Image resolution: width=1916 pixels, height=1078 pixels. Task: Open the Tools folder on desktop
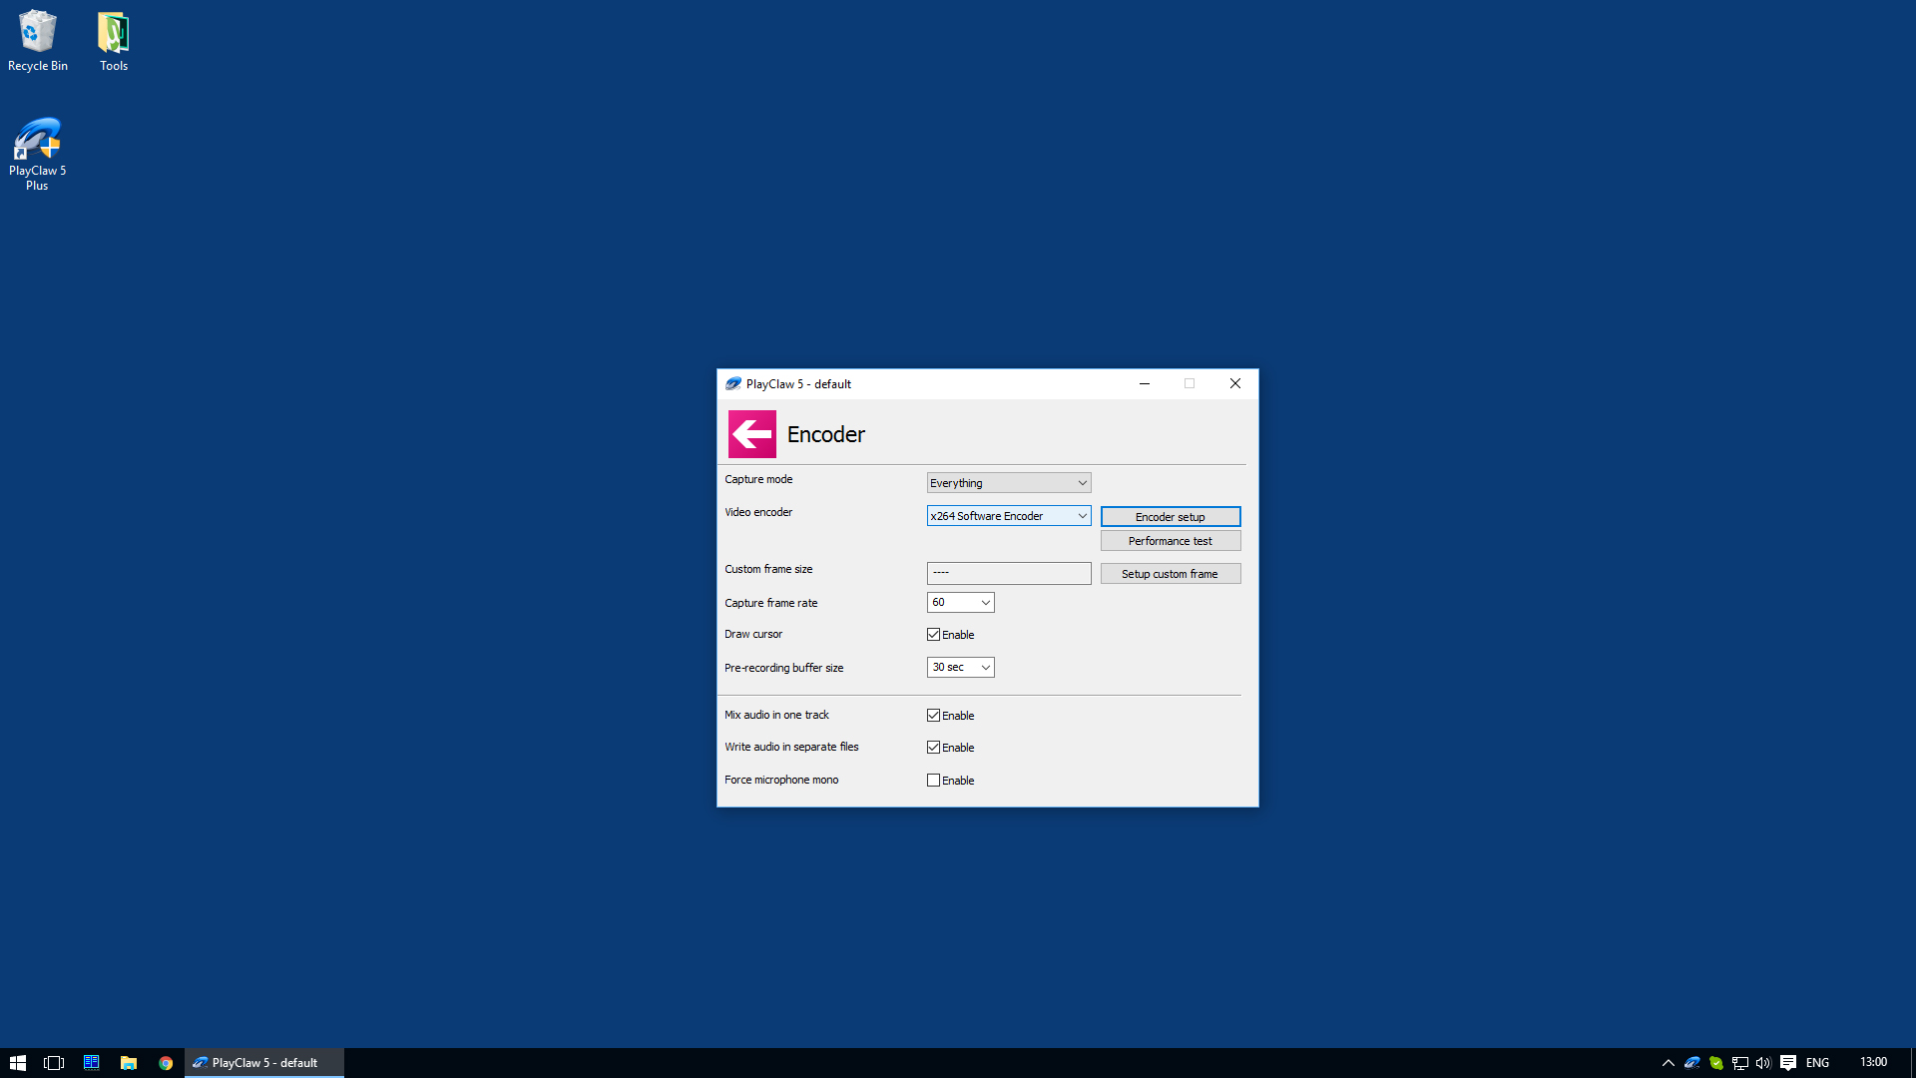112,30
